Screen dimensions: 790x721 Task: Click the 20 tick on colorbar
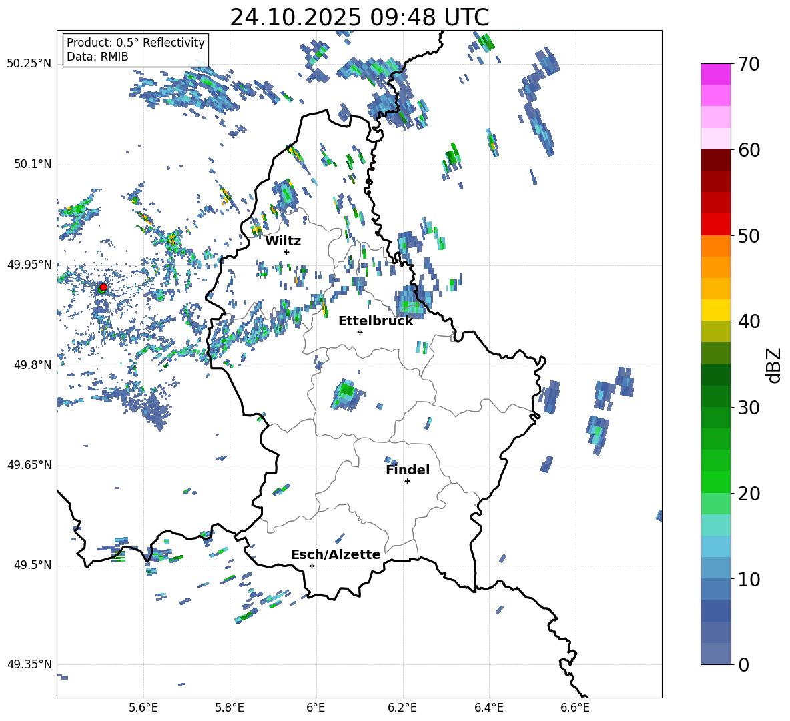[x=748, y=493]
